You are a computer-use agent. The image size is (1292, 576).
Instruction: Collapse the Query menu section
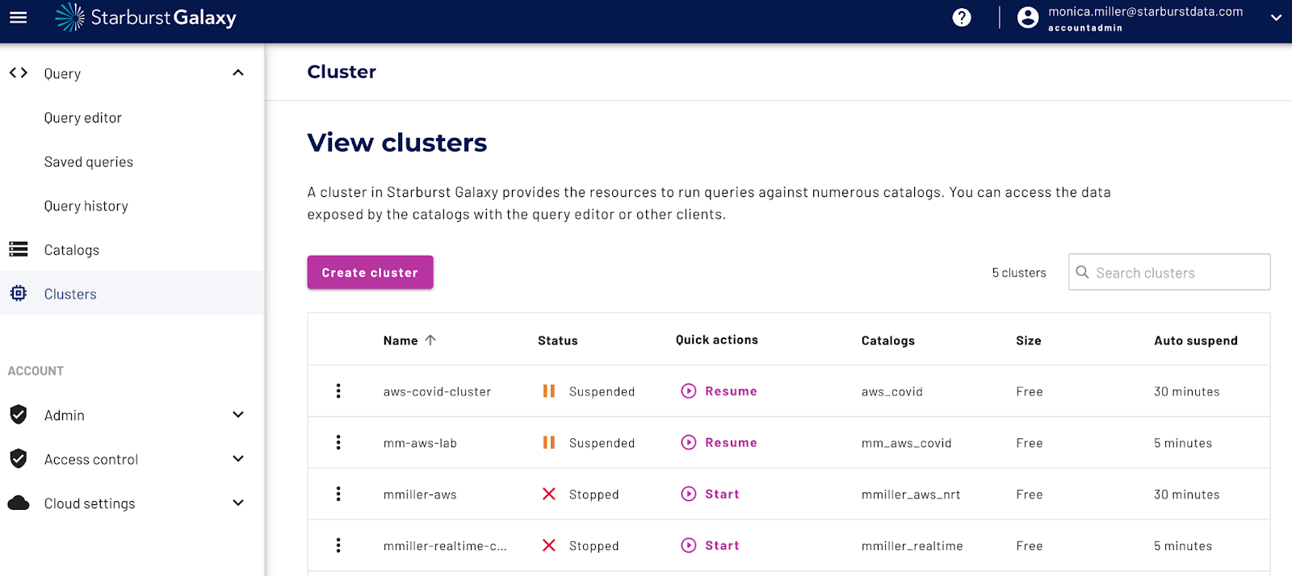tap(238, 73)
